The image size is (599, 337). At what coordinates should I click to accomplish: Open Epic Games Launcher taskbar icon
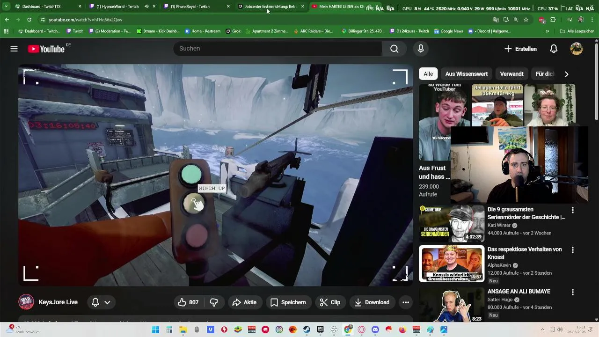point(320,330)
